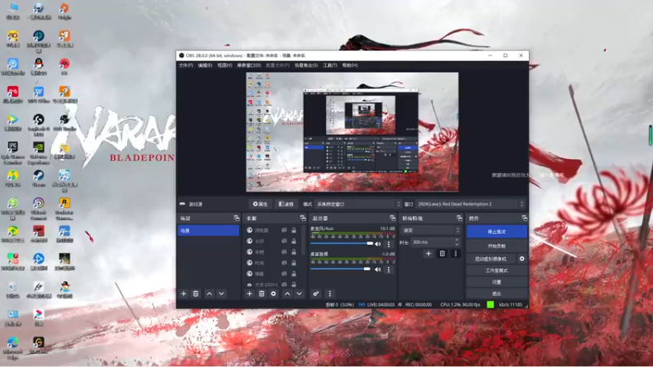This screenshot has height=367, width=653.
Task: Click the 麦克风/Aux volume slider
Action: [x=341, y=243]
